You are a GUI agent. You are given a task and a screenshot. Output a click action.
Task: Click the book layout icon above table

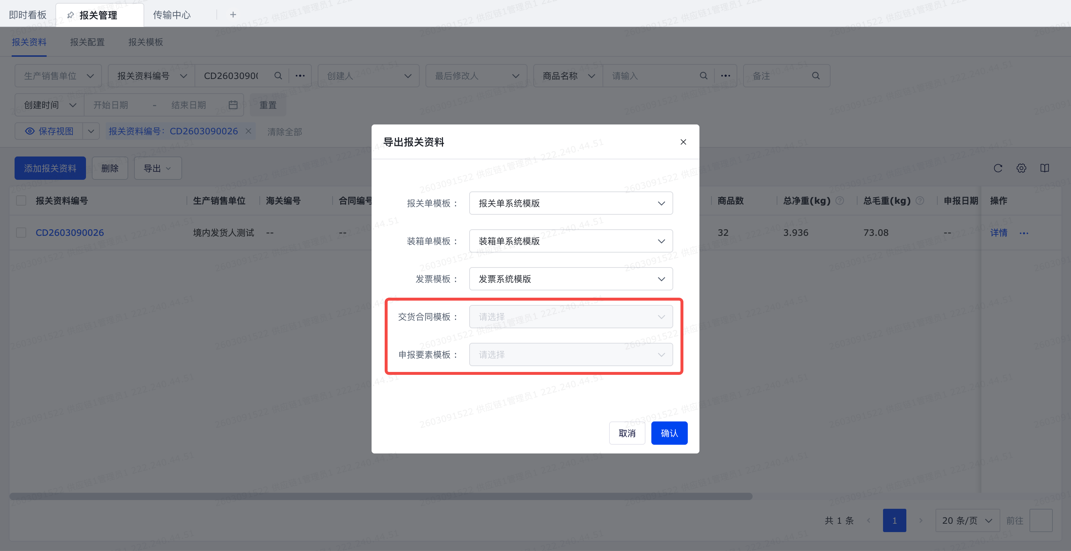(x=1044, y=168)
